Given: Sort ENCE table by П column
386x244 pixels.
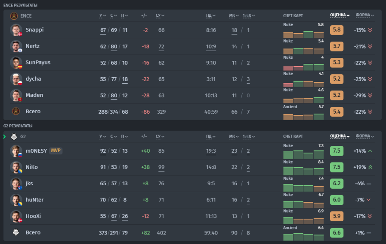Looking at the screenshot, I should coord(124,15).
